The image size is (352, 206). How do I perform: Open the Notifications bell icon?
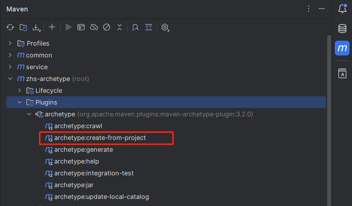(x=342, y=9)
